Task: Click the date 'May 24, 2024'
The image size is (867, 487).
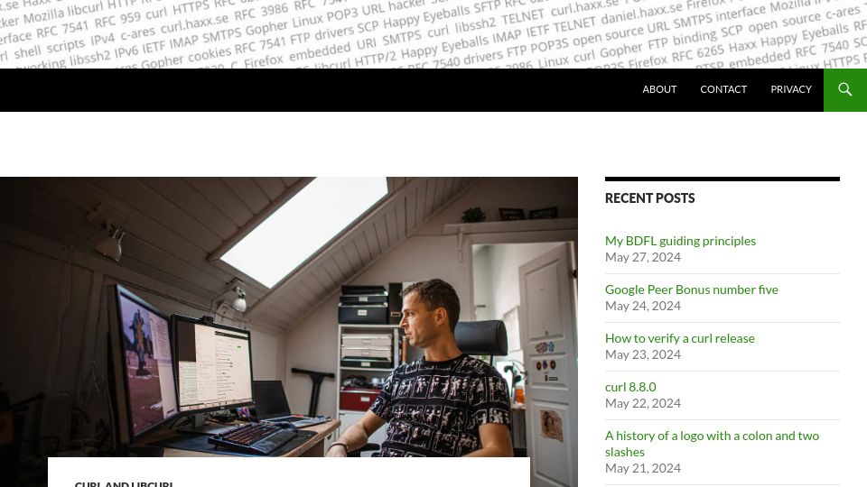Action: [x=642, y=306]
